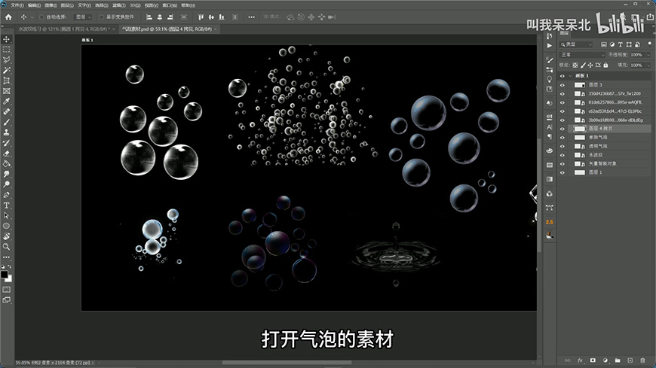Click the new adjustment layer icon
This screenshot has width=656, height=368.
click(605, 360)
